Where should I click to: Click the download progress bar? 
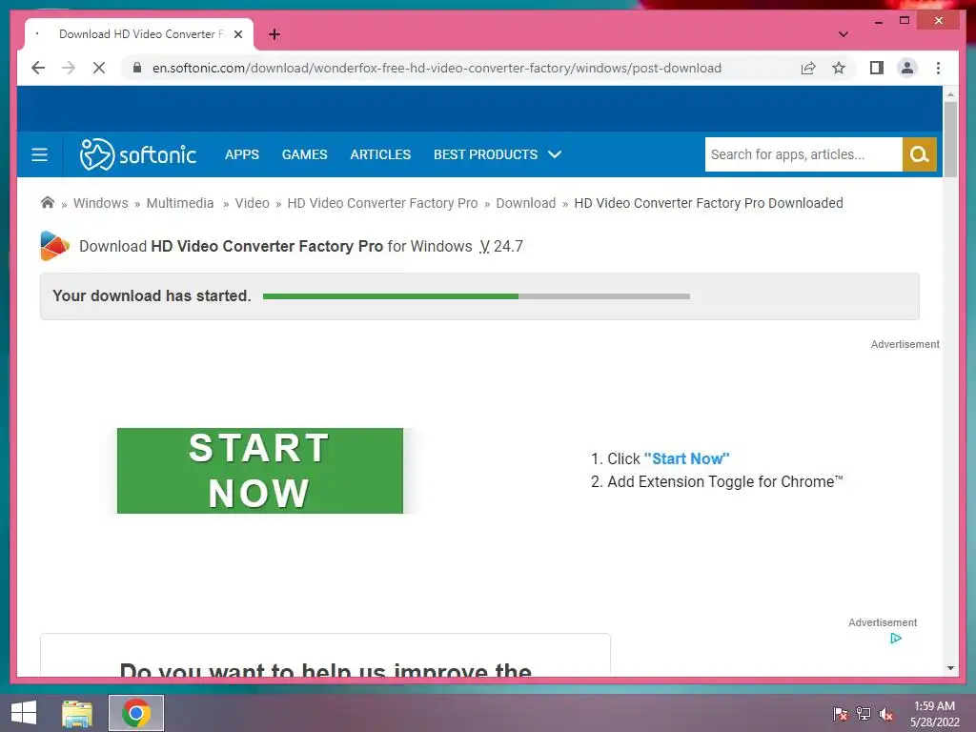[x=477, y=296]
